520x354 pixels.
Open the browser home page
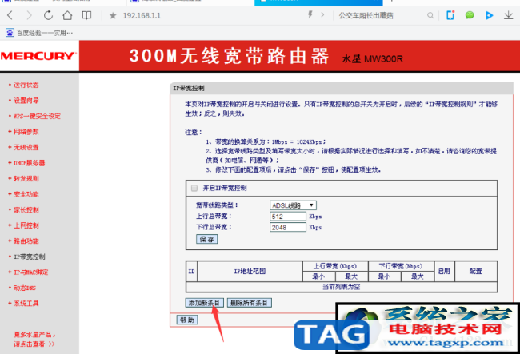(68, 15)
